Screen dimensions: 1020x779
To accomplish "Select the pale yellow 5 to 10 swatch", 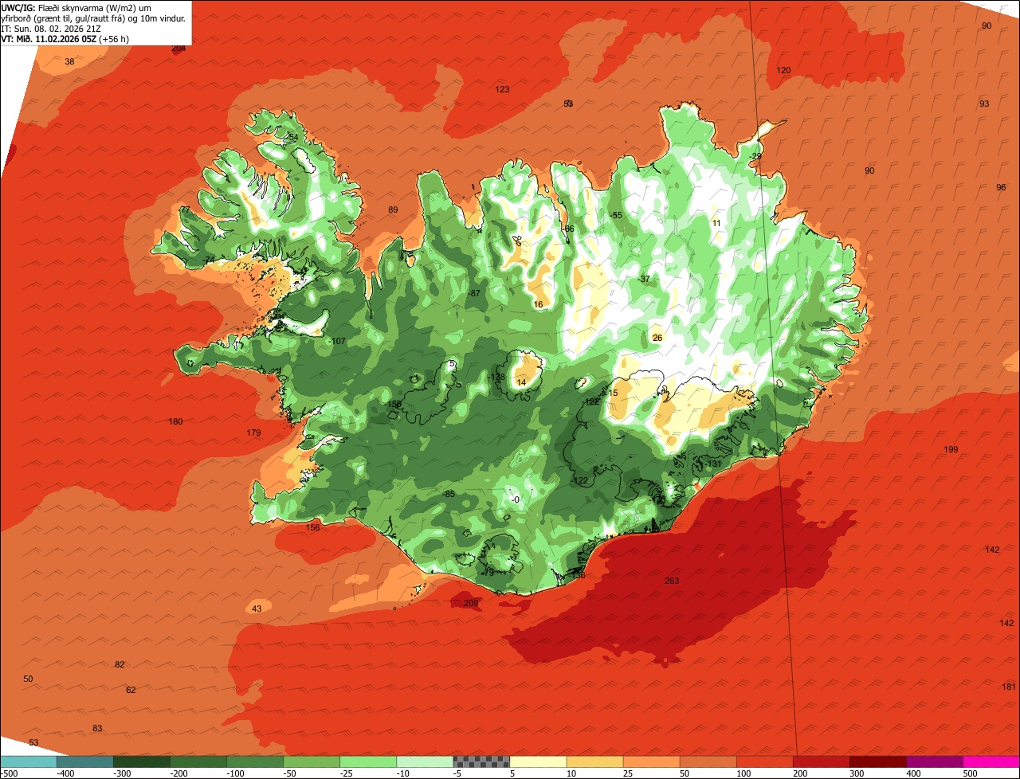I will click(537, 761).
